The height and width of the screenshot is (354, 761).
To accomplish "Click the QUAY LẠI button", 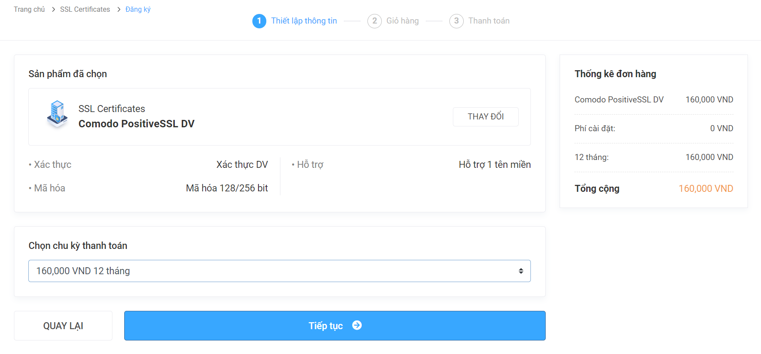I will tap(63, 326).
